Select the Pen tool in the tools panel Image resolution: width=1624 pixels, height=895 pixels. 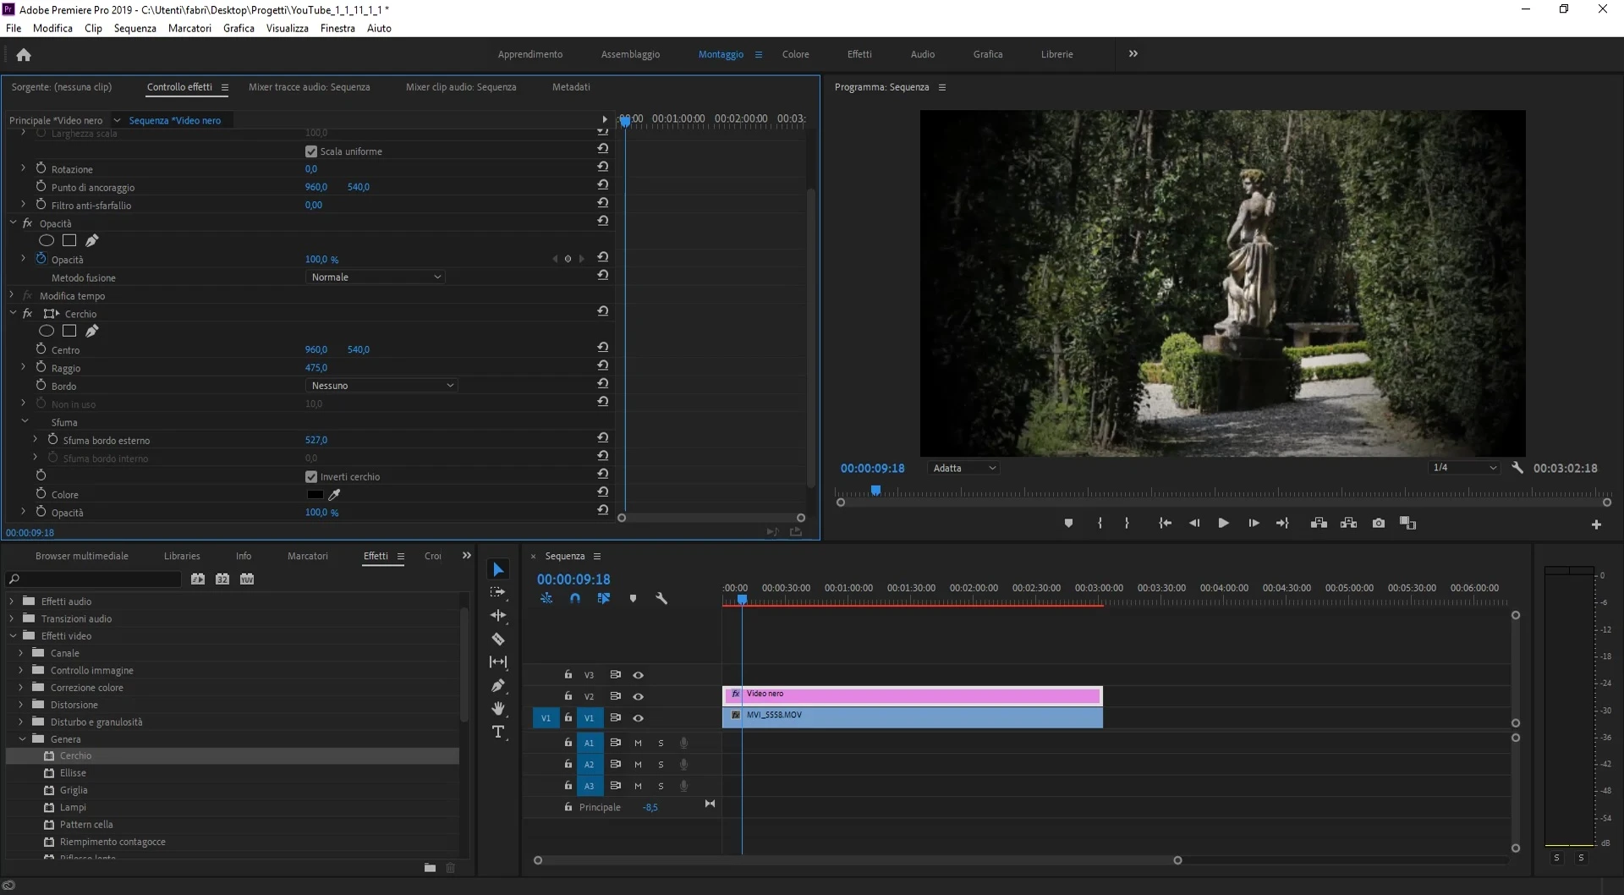(x=498, y=685)
